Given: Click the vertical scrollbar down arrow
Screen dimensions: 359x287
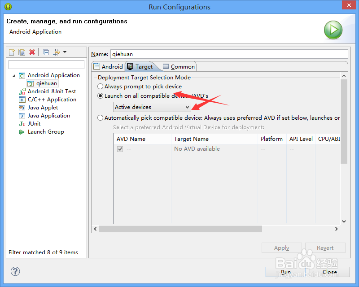Looking at the screenshot, I should coord(344,222).
